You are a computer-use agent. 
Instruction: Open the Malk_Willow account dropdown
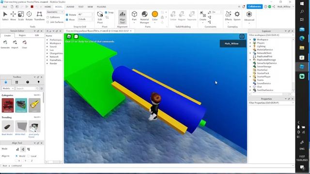click(285, 7)
